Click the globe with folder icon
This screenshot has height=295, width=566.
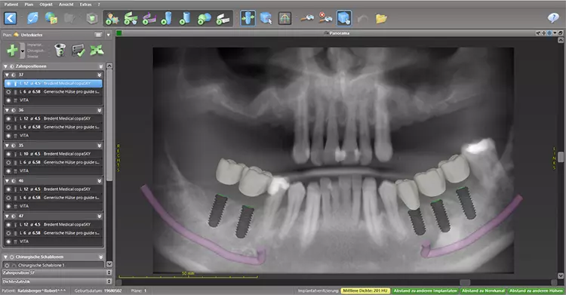[x=51, y=18]
